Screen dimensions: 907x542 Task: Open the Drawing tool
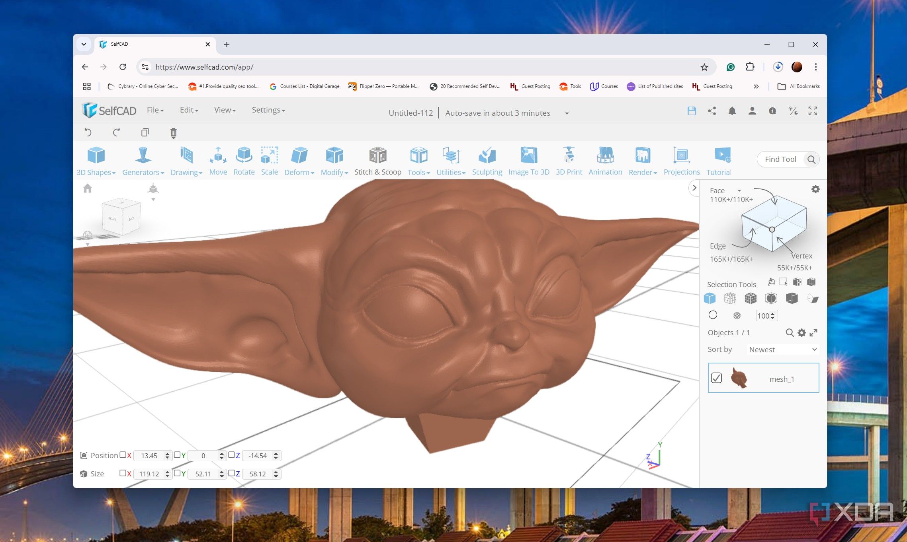tap(186, 161)
